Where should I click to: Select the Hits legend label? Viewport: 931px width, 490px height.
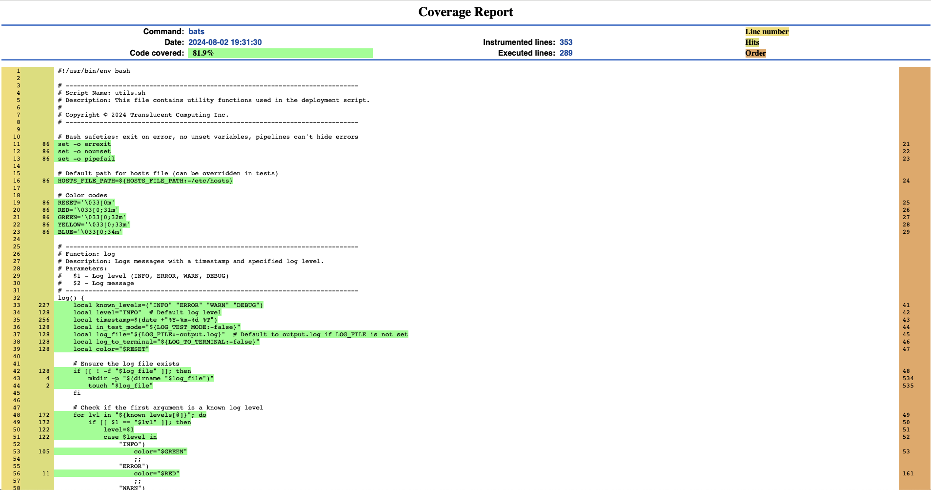752,42
